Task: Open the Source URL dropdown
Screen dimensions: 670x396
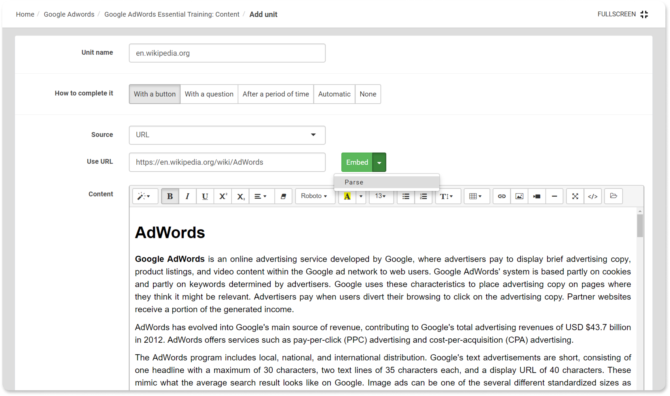Action: (227, 135)
